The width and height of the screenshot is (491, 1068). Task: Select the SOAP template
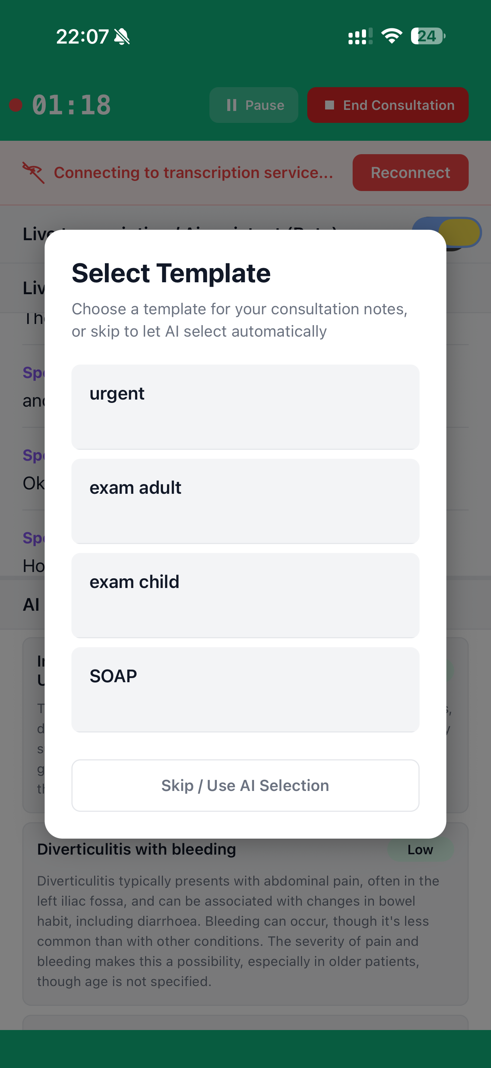(x=245, y=690)
